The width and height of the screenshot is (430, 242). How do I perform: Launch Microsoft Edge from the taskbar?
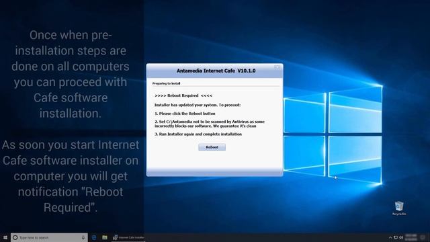94,237
